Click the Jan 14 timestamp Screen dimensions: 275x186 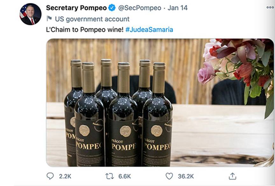pos(177,8)
